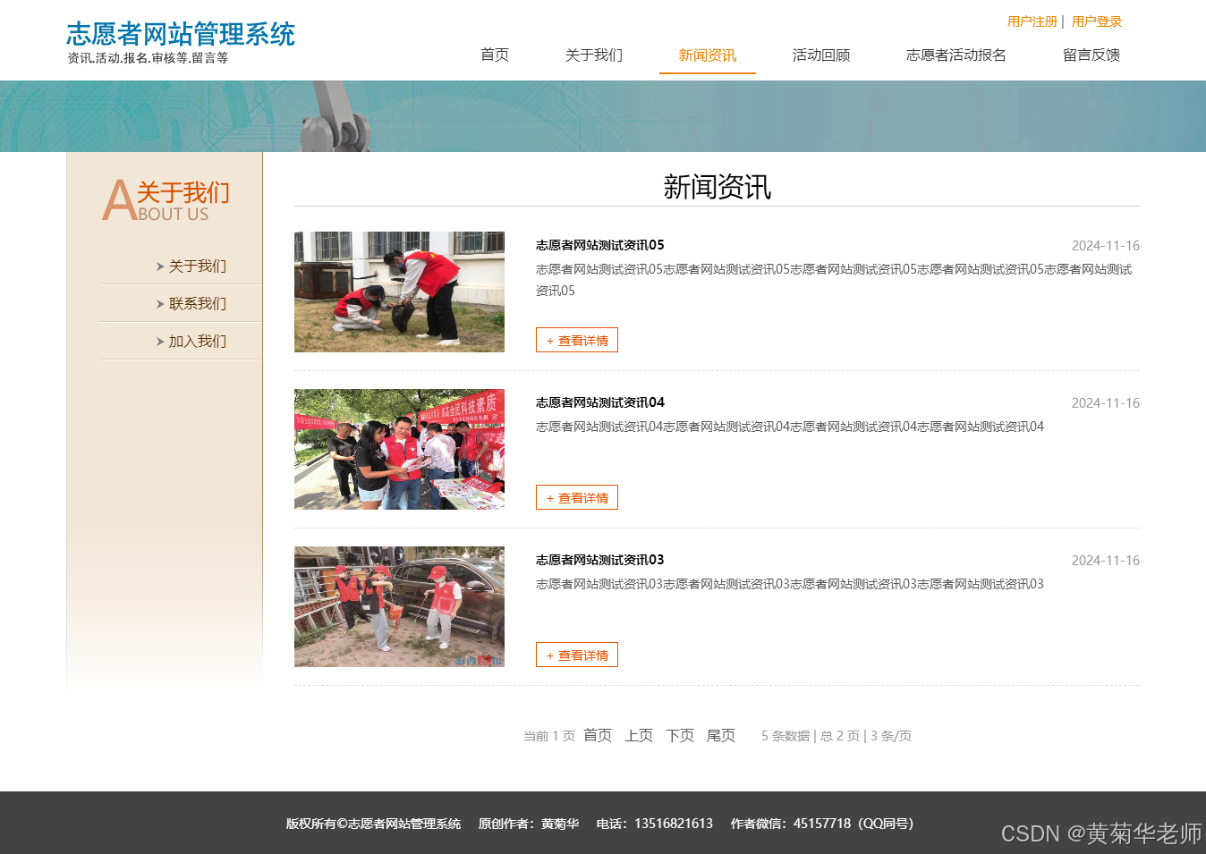Click the 用户登录 link

1097,21
